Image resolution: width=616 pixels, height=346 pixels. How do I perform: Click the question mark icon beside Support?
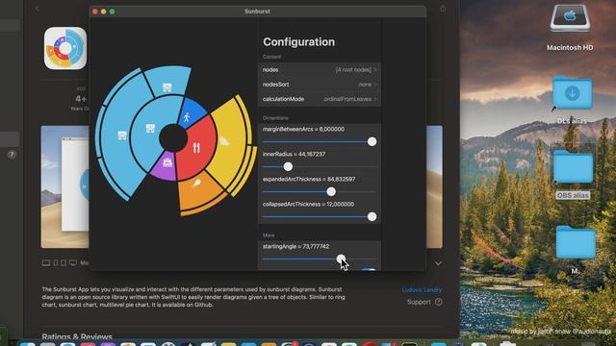[439, 302]
